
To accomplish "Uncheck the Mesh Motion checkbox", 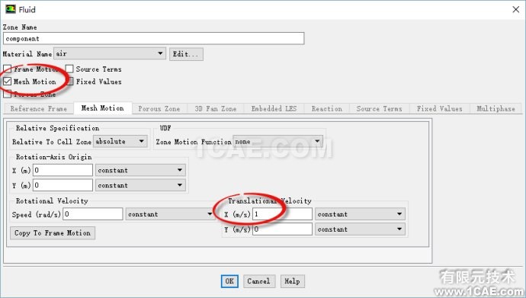I will click(8, 82).
